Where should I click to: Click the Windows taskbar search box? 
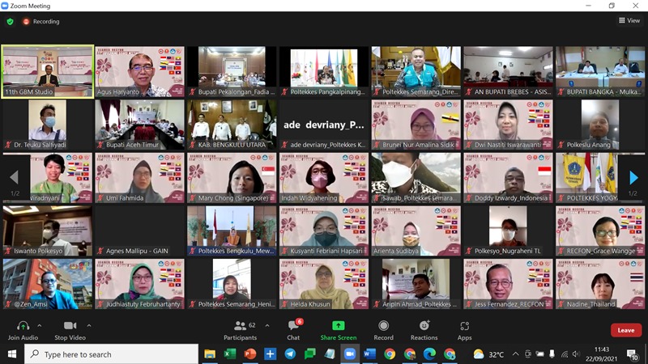tap(112, 354)
